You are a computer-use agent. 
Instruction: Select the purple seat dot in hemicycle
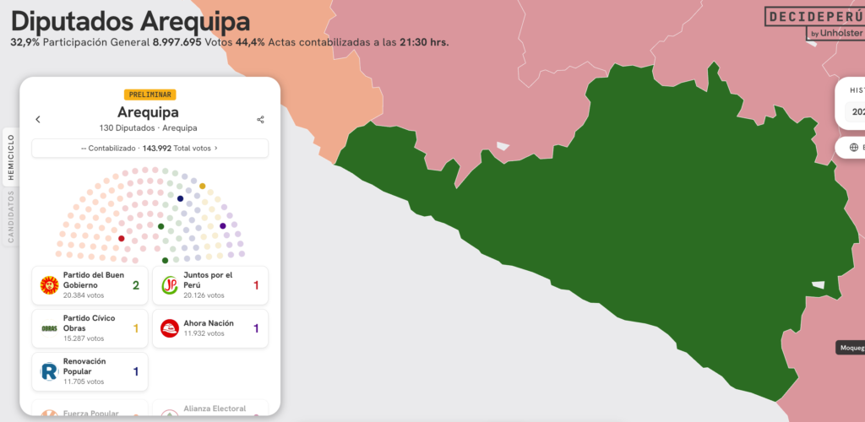point(223,225)
